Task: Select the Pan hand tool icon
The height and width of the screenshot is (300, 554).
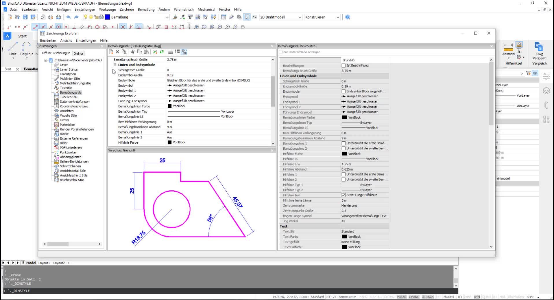Action: point(243,27)
